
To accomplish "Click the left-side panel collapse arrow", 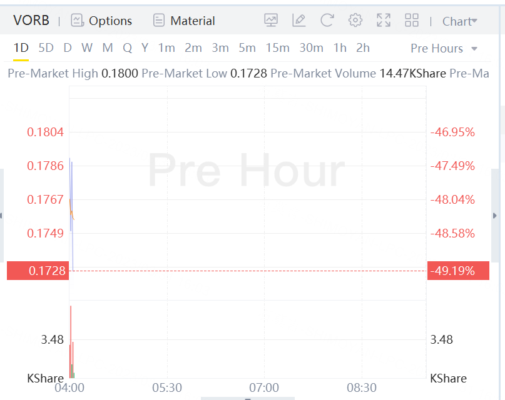I will click(2, 216).
